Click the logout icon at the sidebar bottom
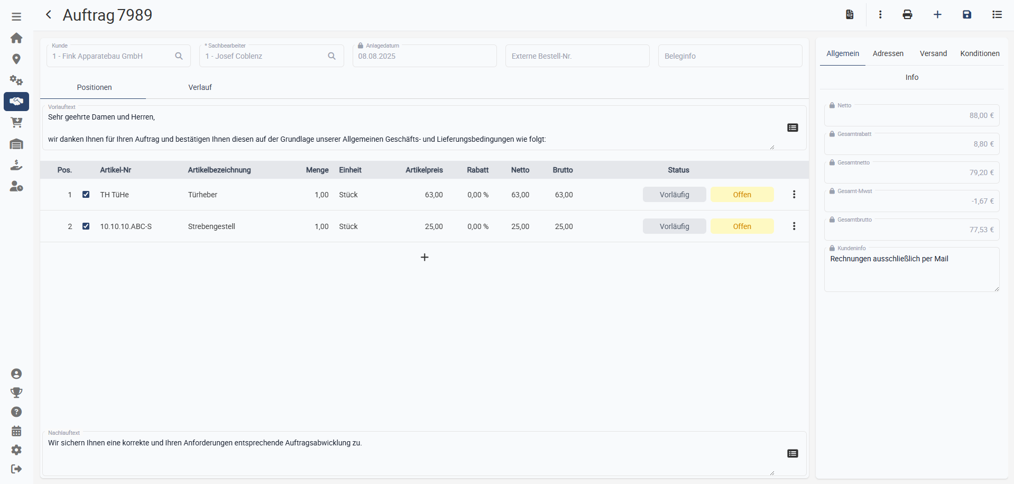 (x=16, y=469)
